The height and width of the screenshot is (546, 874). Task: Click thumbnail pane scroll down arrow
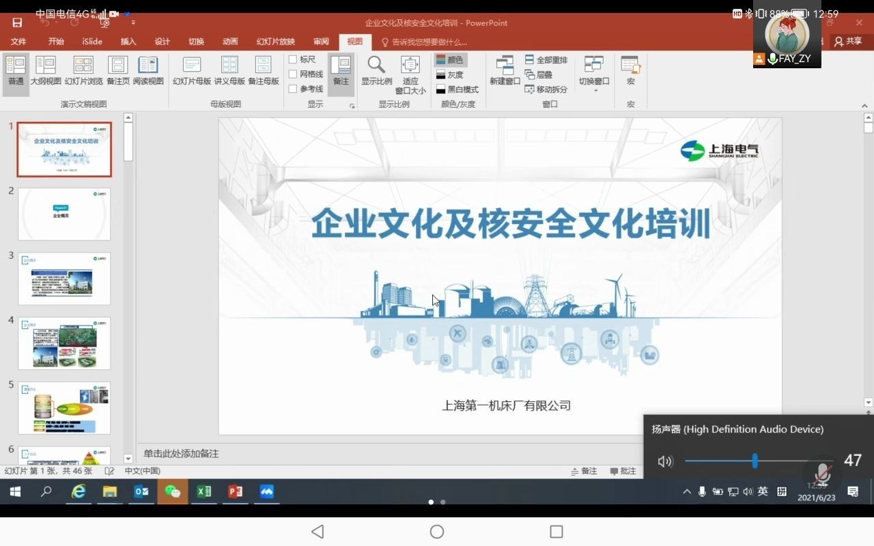[128, 459]
